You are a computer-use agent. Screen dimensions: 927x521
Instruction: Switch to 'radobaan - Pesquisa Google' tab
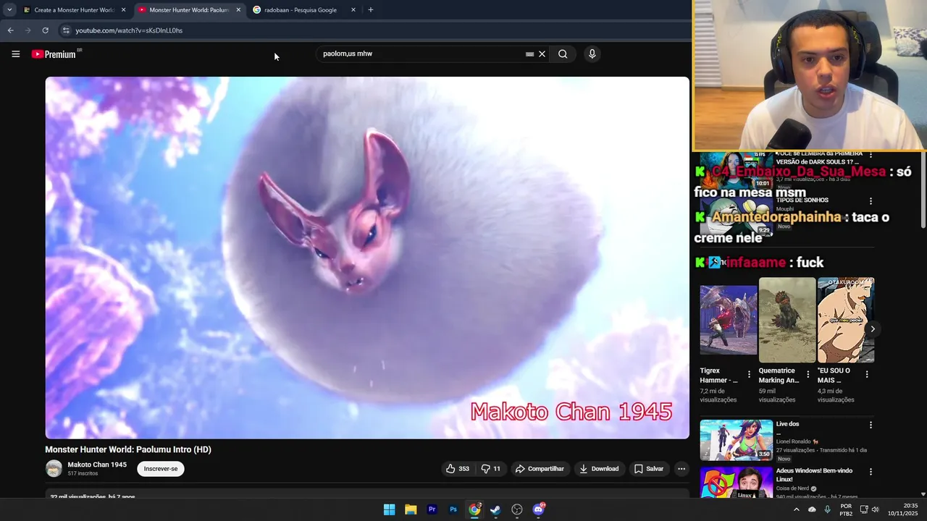(304, 10)
